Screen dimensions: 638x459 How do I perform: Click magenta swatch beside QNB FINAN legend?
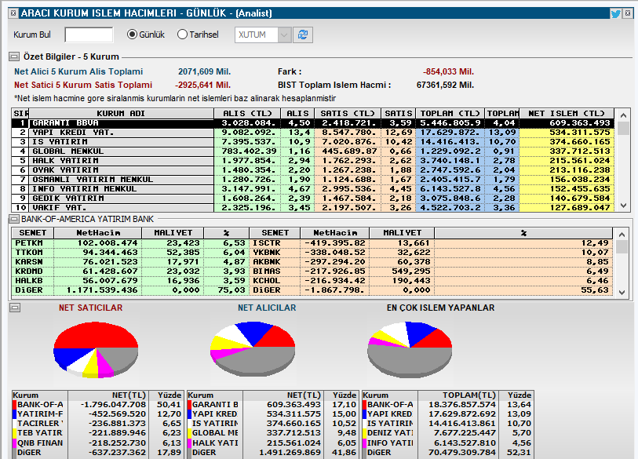click(x=14, y=443)
